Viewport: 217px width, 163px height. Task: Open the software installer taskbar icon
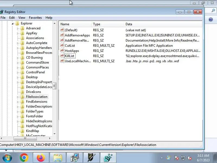[75, 158]
